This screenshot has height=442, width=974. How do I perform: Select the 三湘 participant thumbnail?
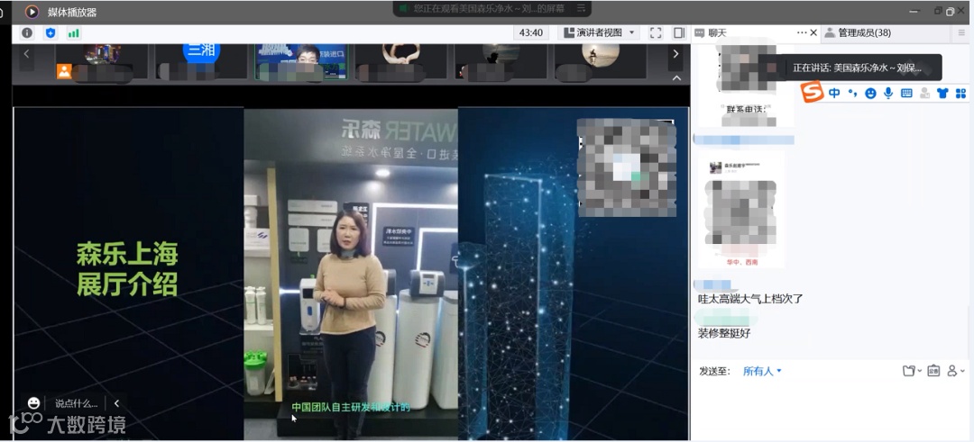[x=202, y=61]
